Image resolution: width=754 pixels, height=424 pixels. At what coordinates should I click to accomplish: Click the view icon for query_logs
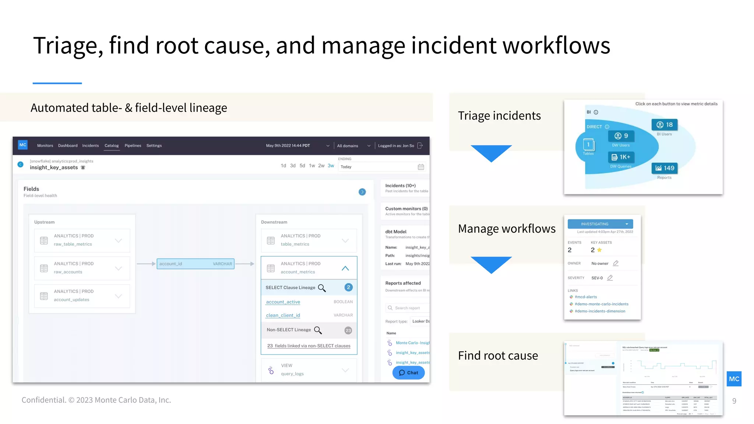271,370
